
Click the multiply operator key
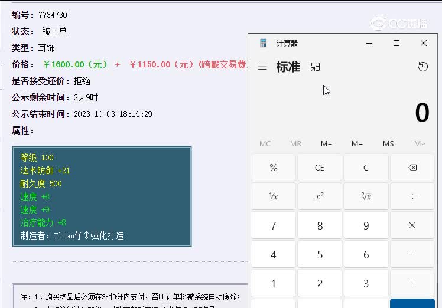click(x=412, y=225)
